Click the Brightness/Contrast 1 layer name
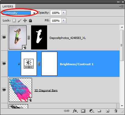The width and height of the screenshot is (125, 115). [x=77, y=64]
